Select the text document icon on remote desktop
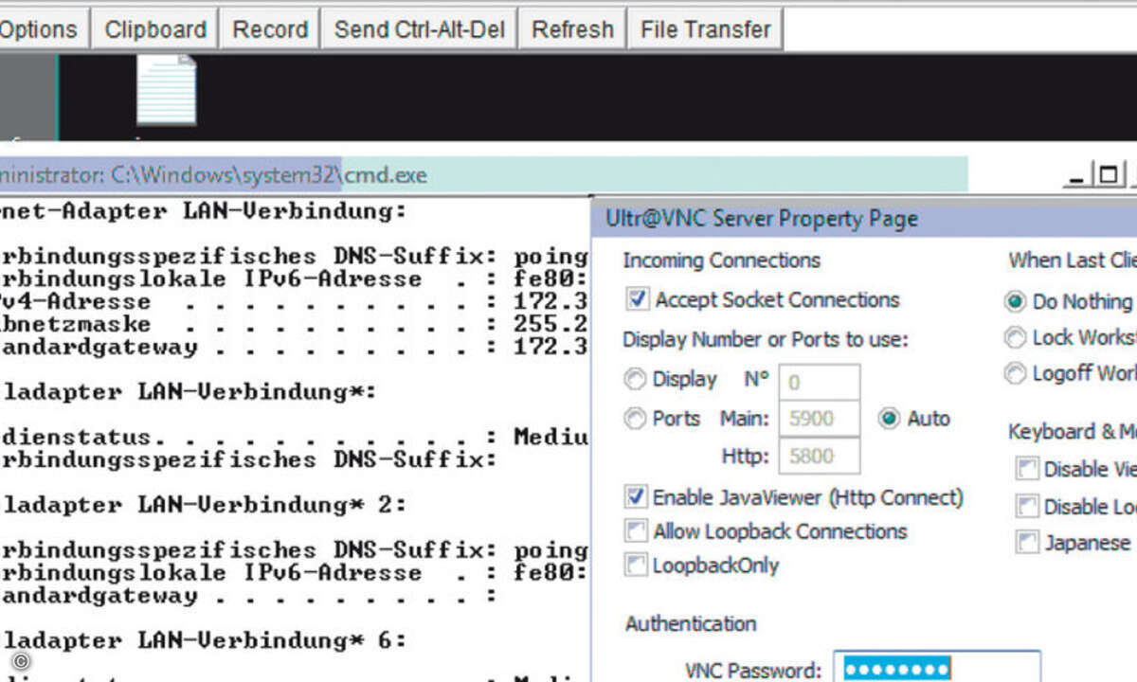Screen dimensions: 1137x682 click(x=166, y=91)
